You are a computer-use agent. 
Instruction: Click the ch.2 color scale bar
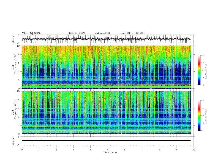[199, 116]
